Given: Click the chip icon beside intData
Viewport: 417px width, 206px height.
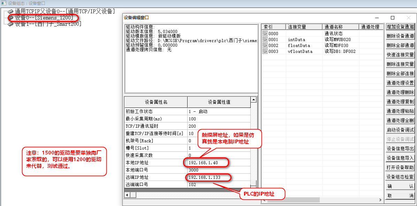Looking at the screenshot, I should coord(266,39).
